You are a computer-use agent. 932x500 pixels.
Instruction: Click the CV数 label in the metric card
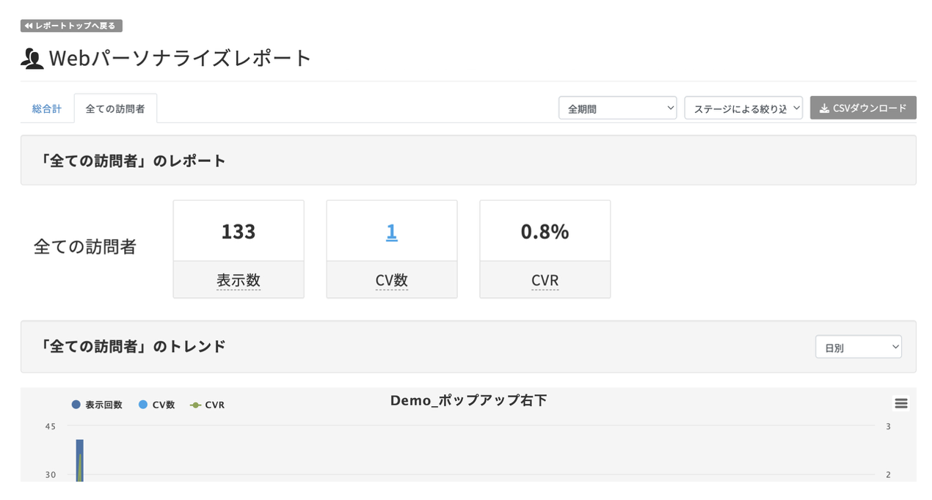(392, 280)
